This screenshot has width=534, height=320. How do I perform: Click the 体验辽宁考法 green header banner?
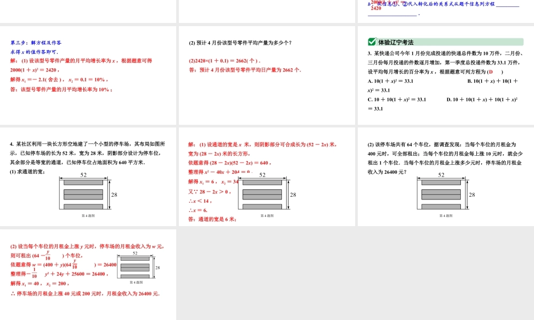click(445, 41)
